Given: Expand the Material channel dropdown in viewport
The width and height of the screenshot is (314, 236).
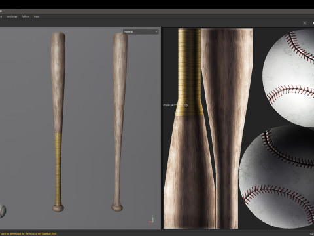Looking at the screenshot, I should pos(141,32).
